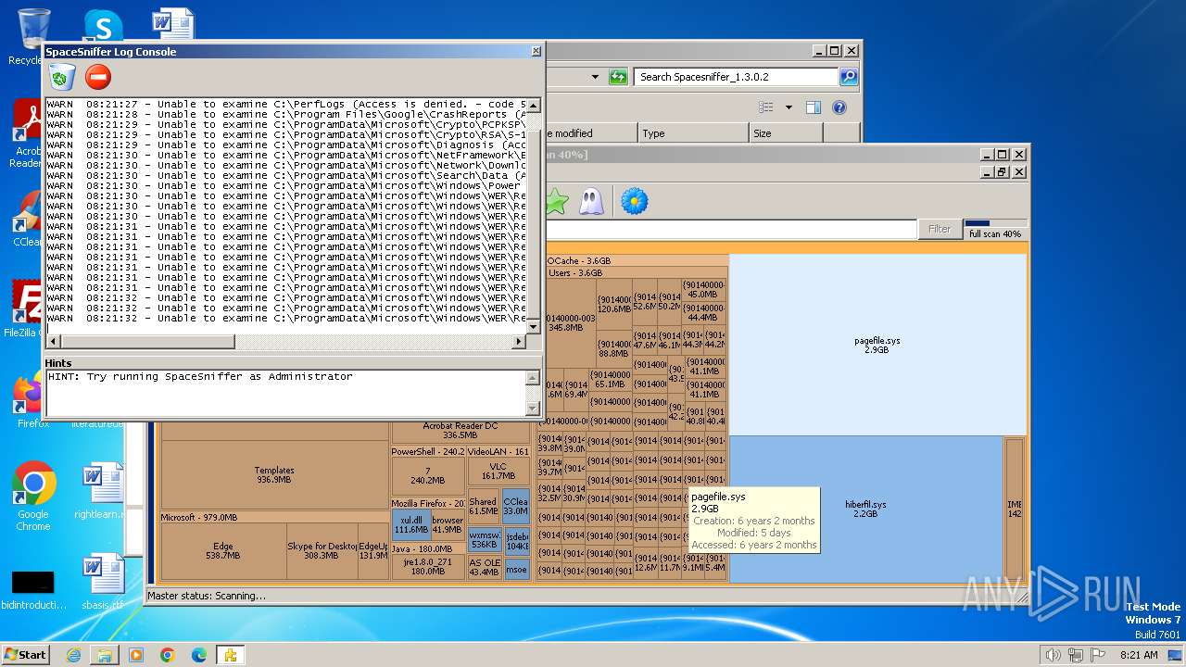The width and height of the screenshot is (1186, 667).
Task: Select the AS OLE 43.4MB block
Action: point(484,568)
